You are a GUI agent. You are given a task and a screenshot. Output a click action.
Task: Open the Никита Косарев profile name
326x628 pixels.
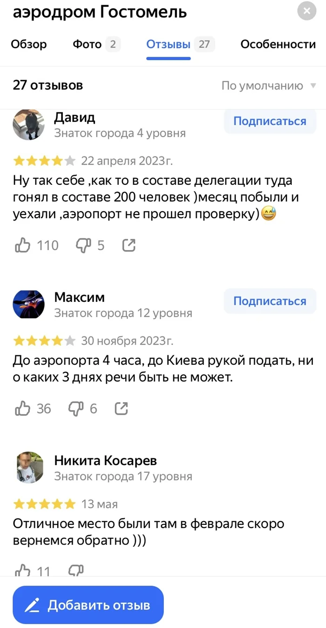[x=106, y=461]
